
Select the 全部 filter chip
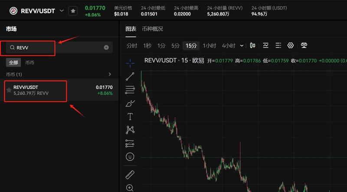coord(13,63)
